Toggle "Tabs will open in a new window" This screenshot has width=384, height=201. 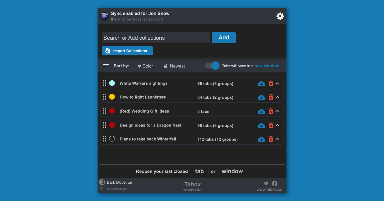click(212, 66)
